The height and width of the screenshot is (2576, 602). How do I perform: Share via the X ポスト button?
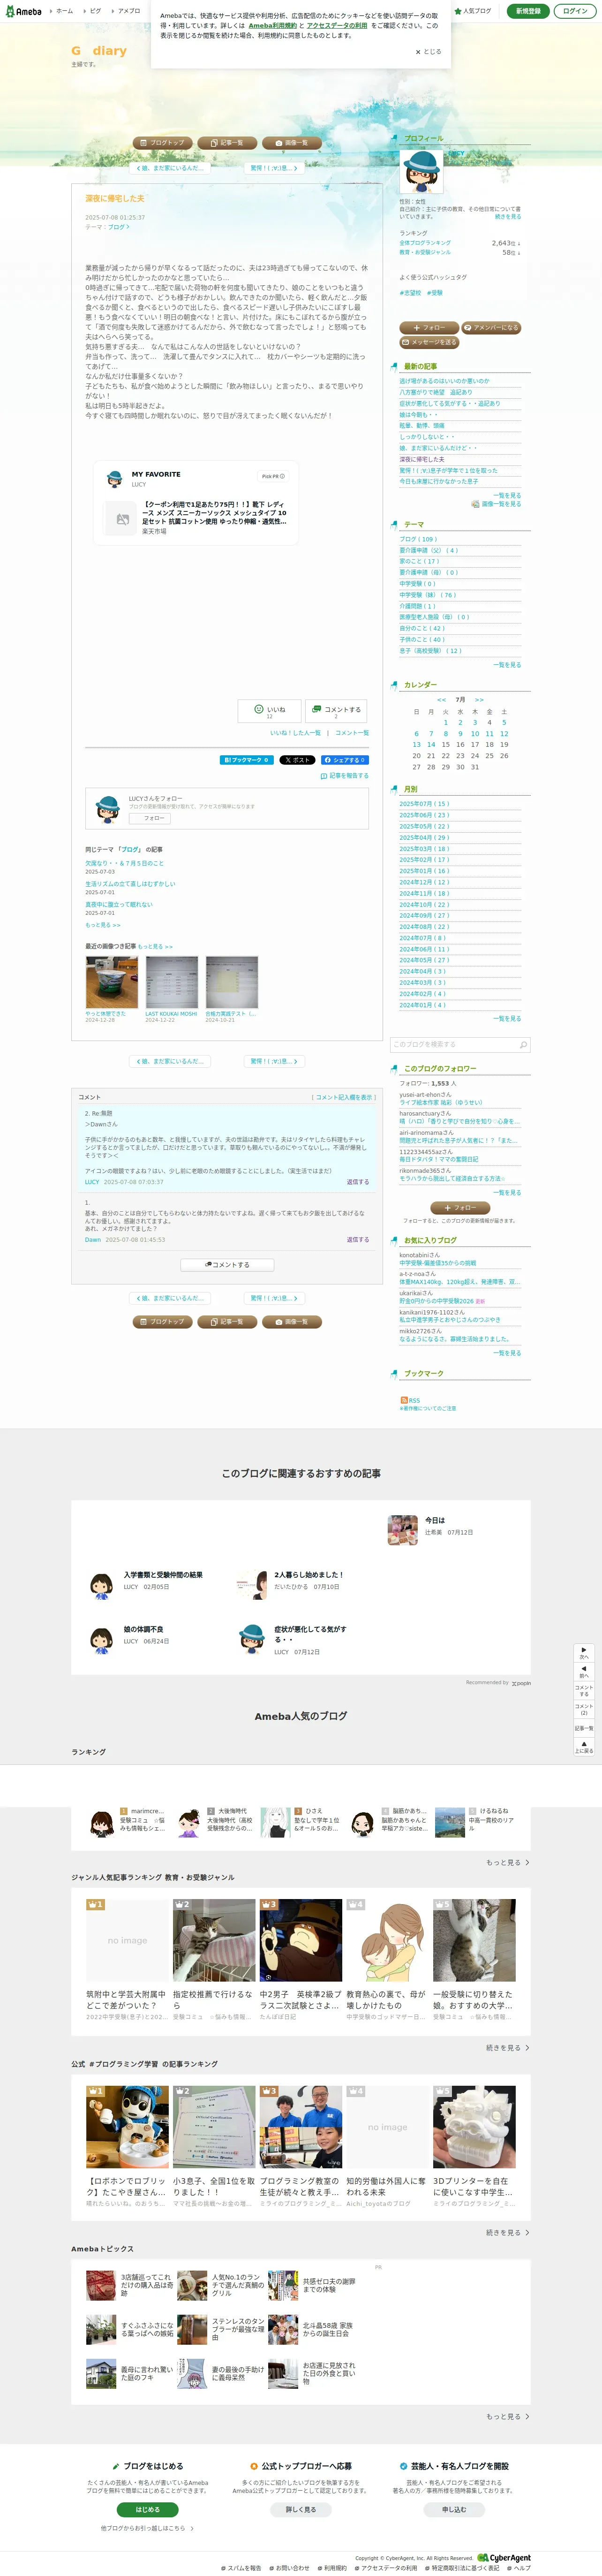pos(297,760)
